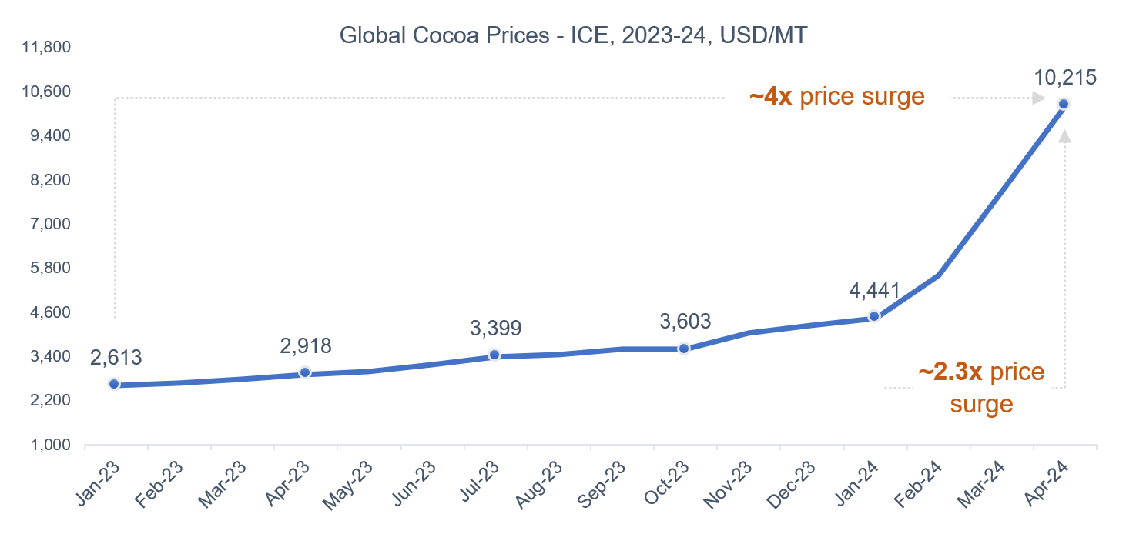Screen dimensions: 1126x554
Task: Select the 10,215 data label
Action: pos(1066,78)
